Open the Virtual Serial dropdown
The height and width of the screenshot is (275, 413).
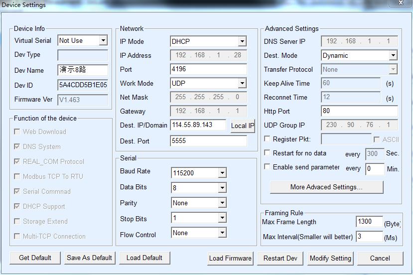click(103, 40)
